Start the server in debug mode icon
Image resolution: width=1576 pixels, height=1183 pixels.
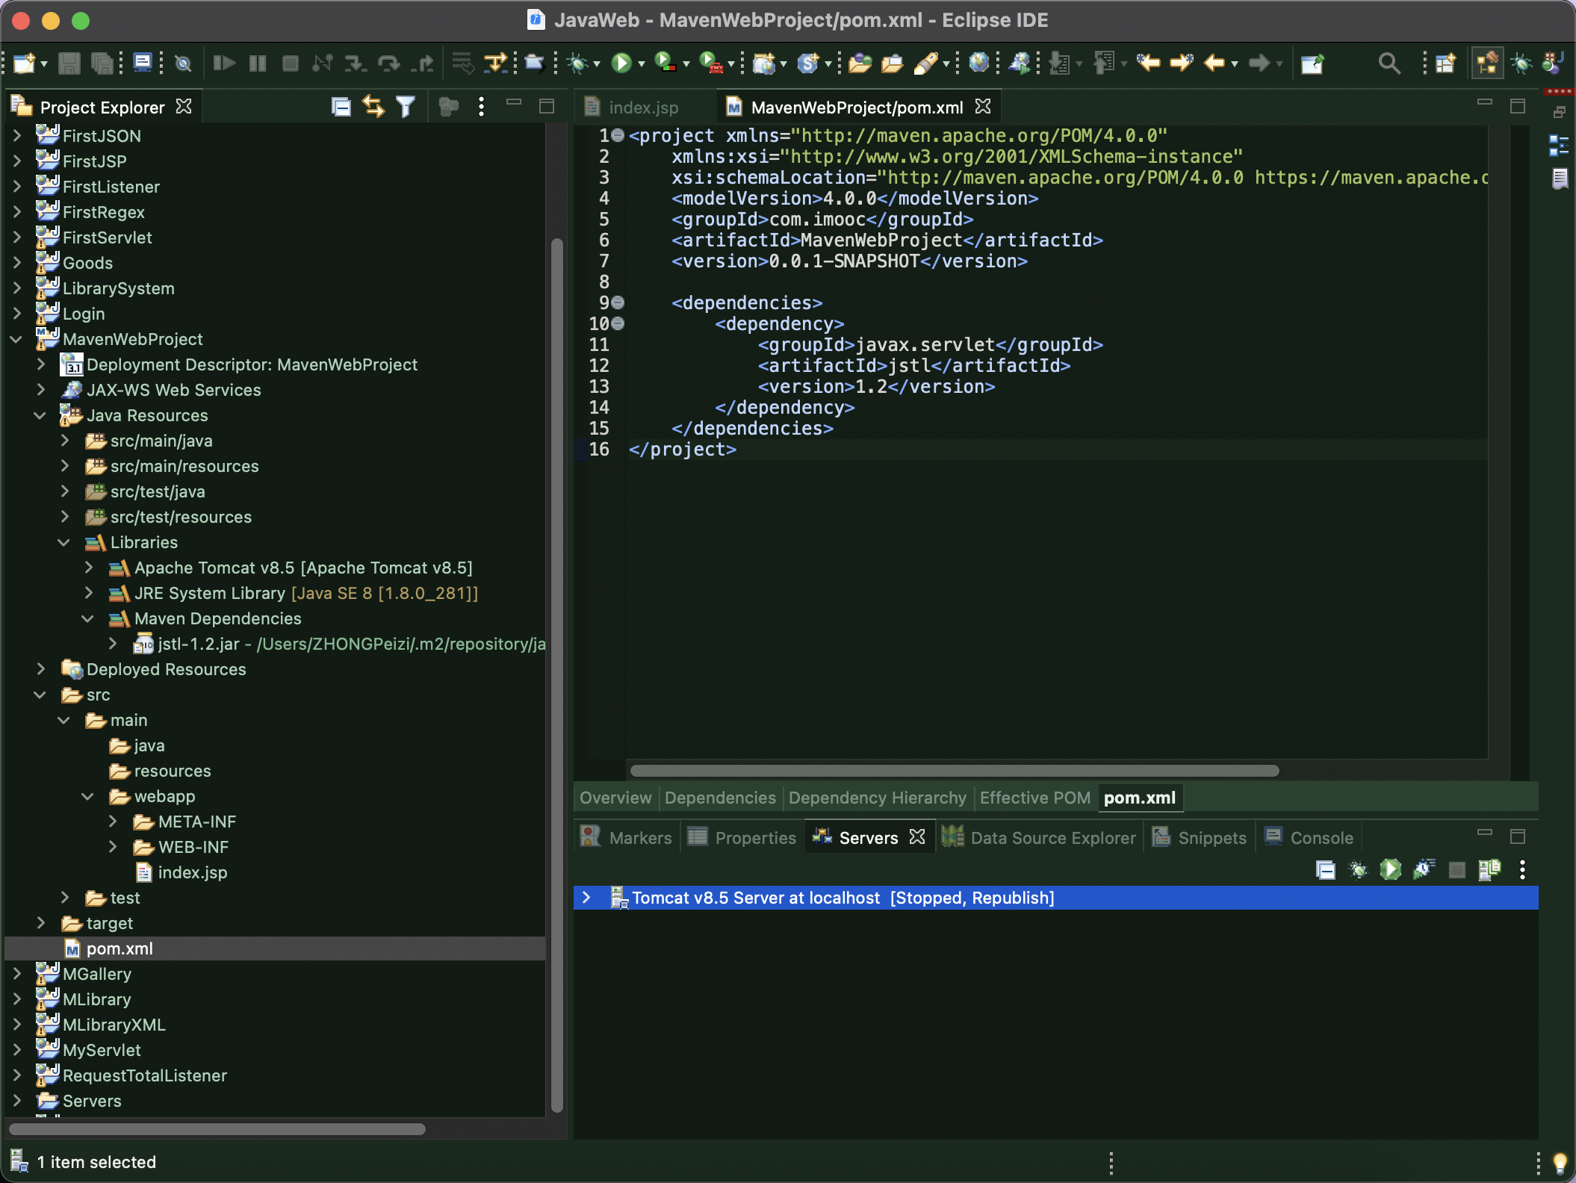pyautogui.click(x=1358, y=869)
